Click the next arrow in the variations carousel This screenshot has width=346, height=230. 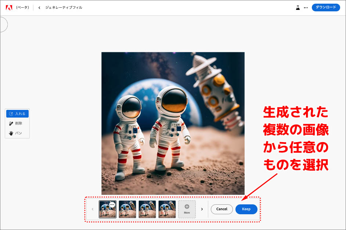(x=202, y=209)
